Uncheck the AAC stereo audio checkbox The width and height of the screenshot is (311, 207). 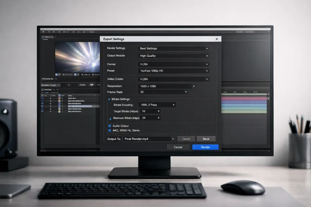(110, 131)
